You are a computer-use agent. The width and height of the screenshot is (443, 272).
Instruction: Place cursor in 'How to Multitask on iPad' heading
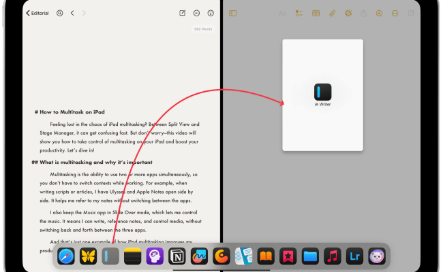[72, 112]
